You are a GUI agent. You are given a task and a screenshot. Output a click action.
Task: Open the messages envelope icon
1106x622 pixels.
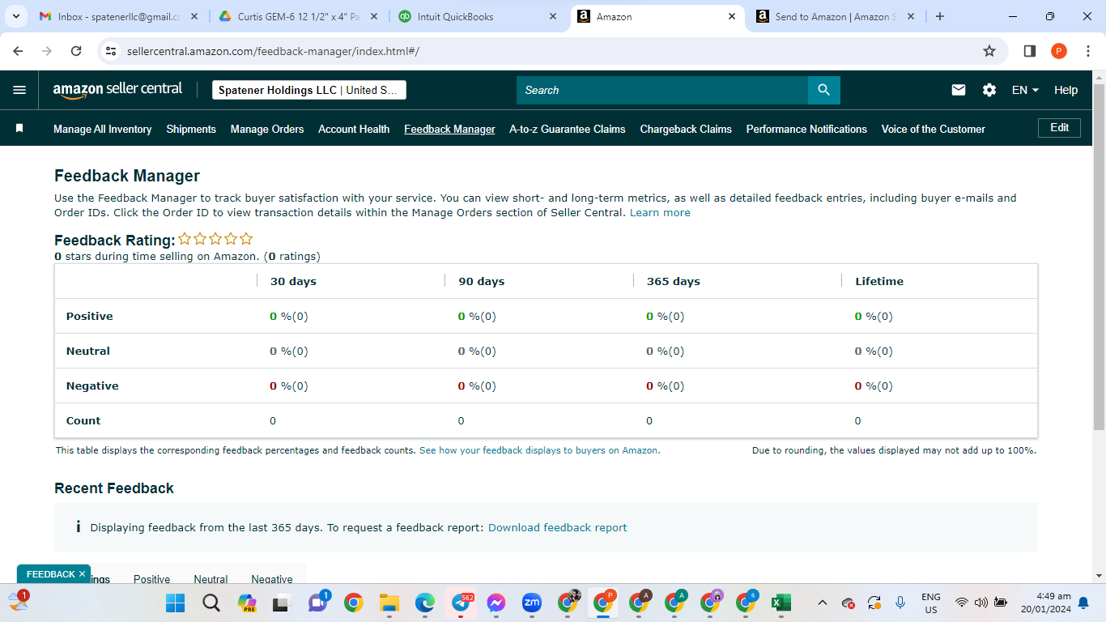(x=959, y=90)
